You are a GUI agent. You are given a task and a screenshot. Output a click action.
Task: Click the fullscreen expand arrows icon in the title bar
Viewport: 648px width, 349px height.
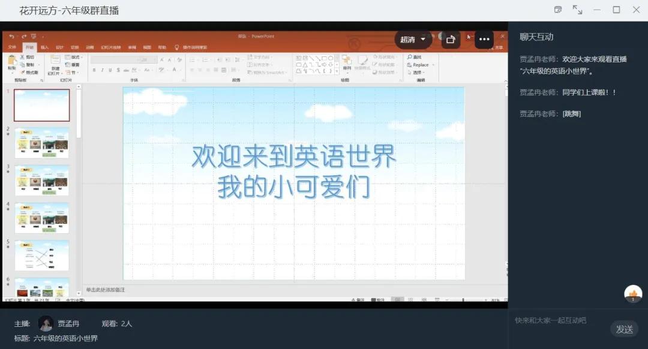[577, 10]
